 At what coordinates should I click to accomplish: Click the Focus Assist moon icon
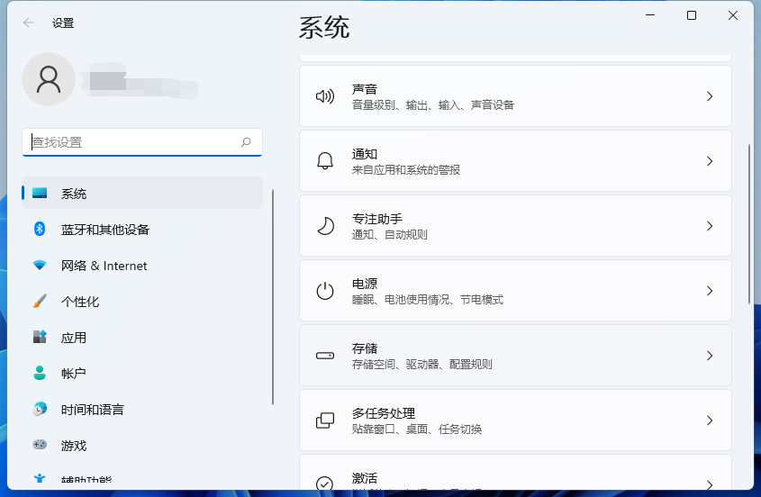click(325, 226)
